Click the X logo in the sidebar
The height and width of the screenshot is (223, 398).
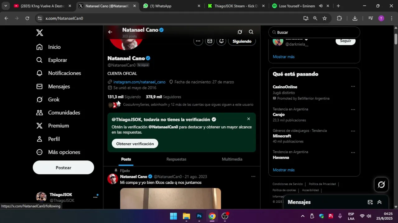39,33
